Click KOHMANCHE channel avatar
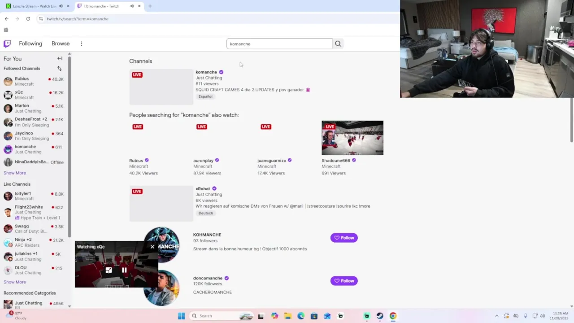Image resolution: width=574 pixels, height=323 pixels. pos(161,245)
